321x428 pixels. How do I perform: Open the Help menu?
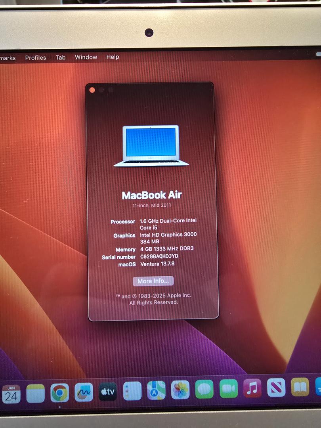113,57
